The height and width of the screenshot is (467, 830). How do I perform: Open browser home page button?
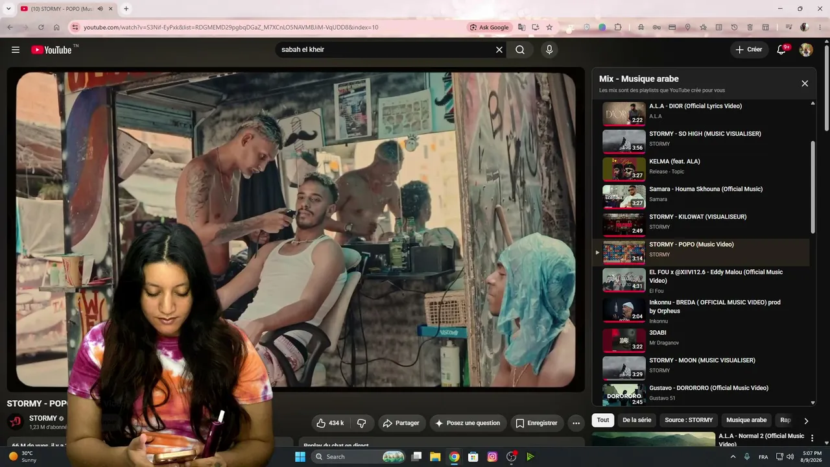pyautogui.click(x=56, y=27)
